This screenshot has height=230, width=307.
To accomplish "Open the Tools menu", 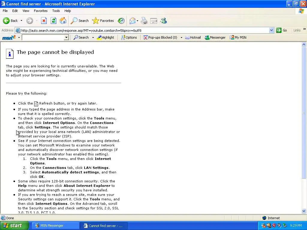I will [x=56, y=11].
